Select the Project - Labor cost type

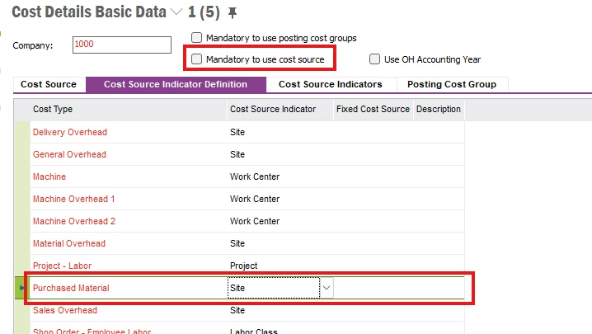pos(62,266)
